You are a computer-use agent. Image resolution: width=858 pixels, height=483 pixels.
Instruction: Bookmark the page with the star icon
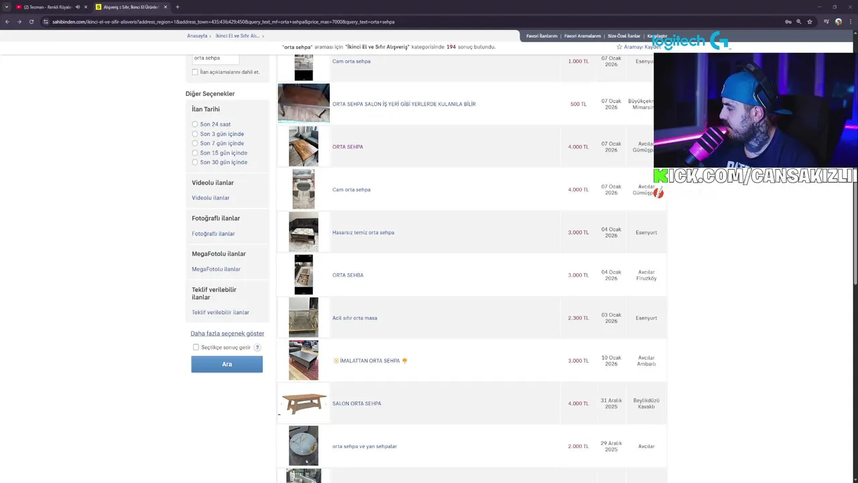pos(810,21)
